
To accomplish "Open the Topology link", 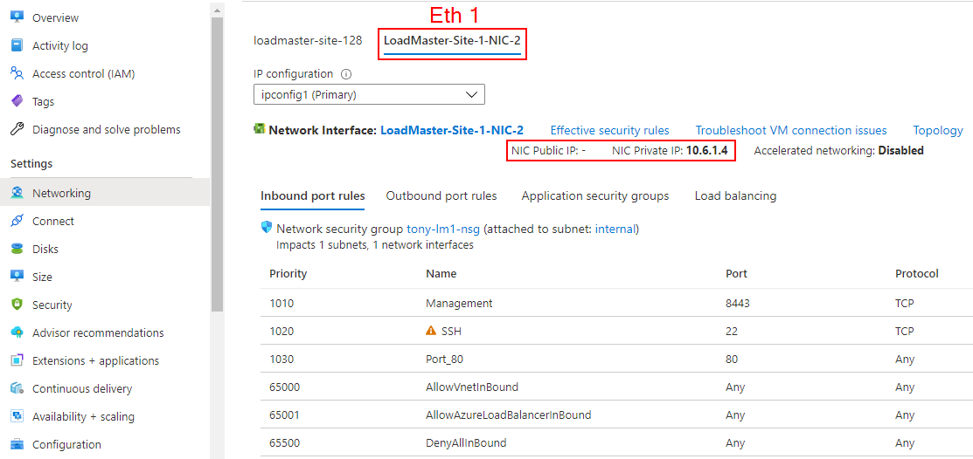I will coord(938,130).
